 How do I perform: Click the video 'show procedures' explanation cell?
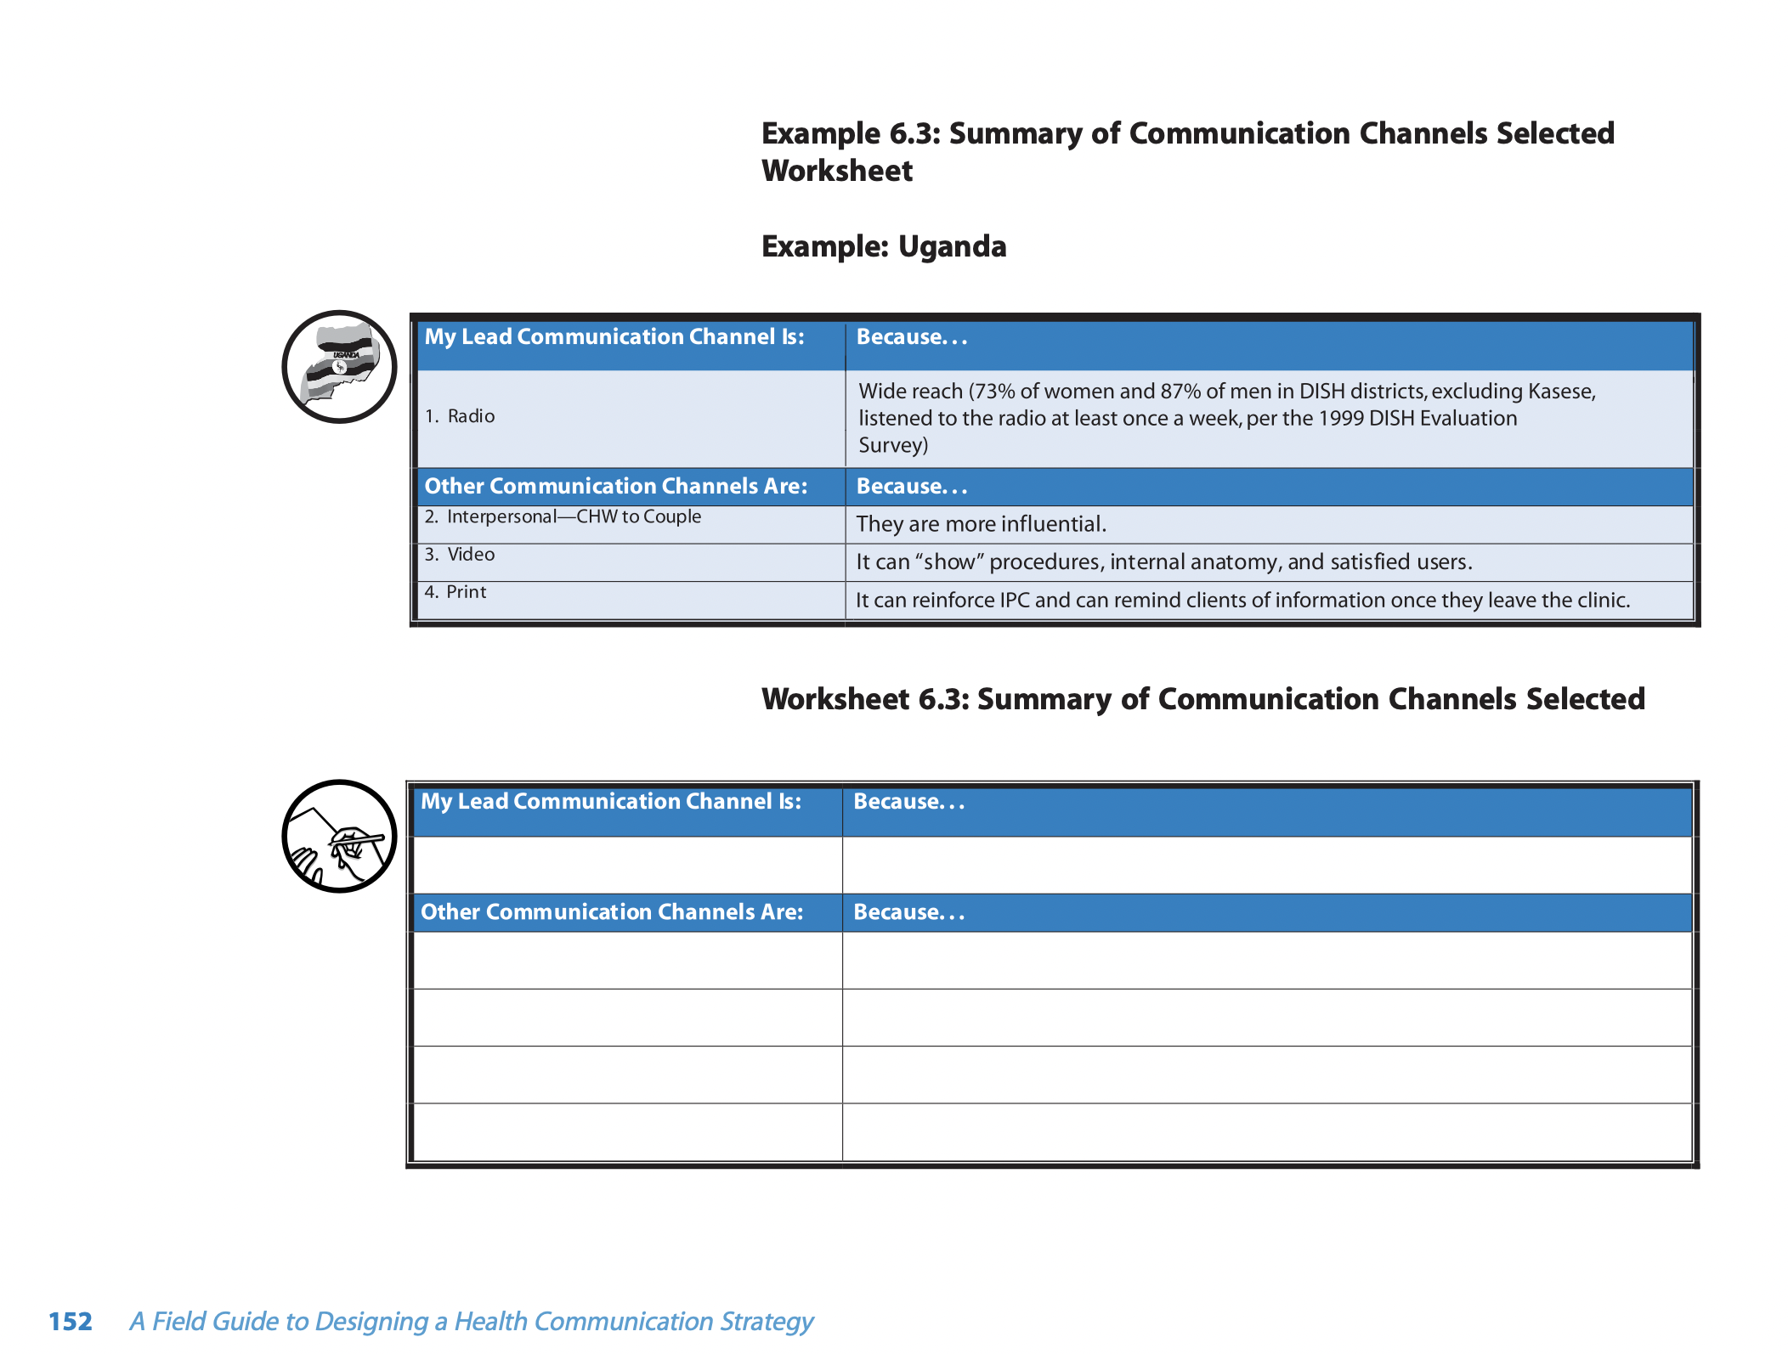1270,562
